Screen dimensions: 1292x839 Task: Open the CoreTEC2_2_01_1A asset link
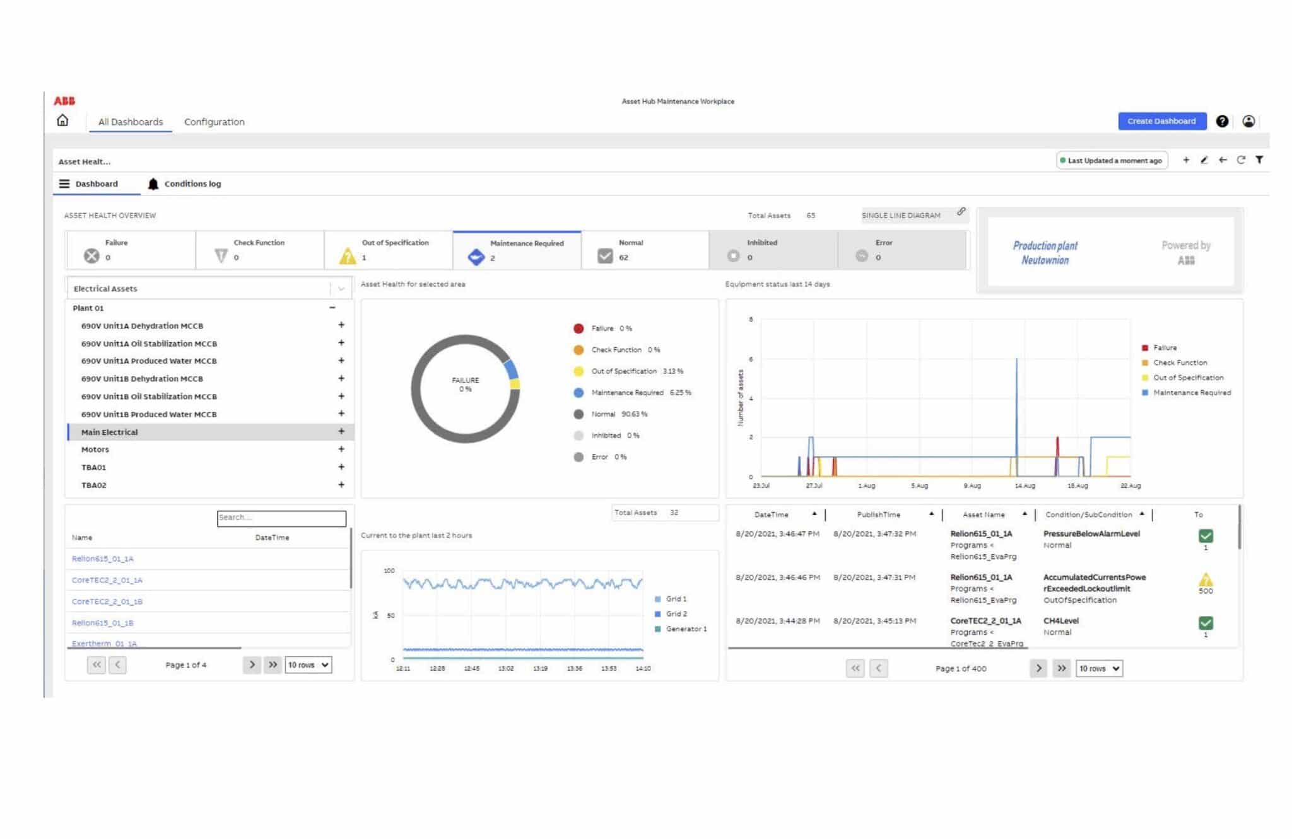point(107,580)
